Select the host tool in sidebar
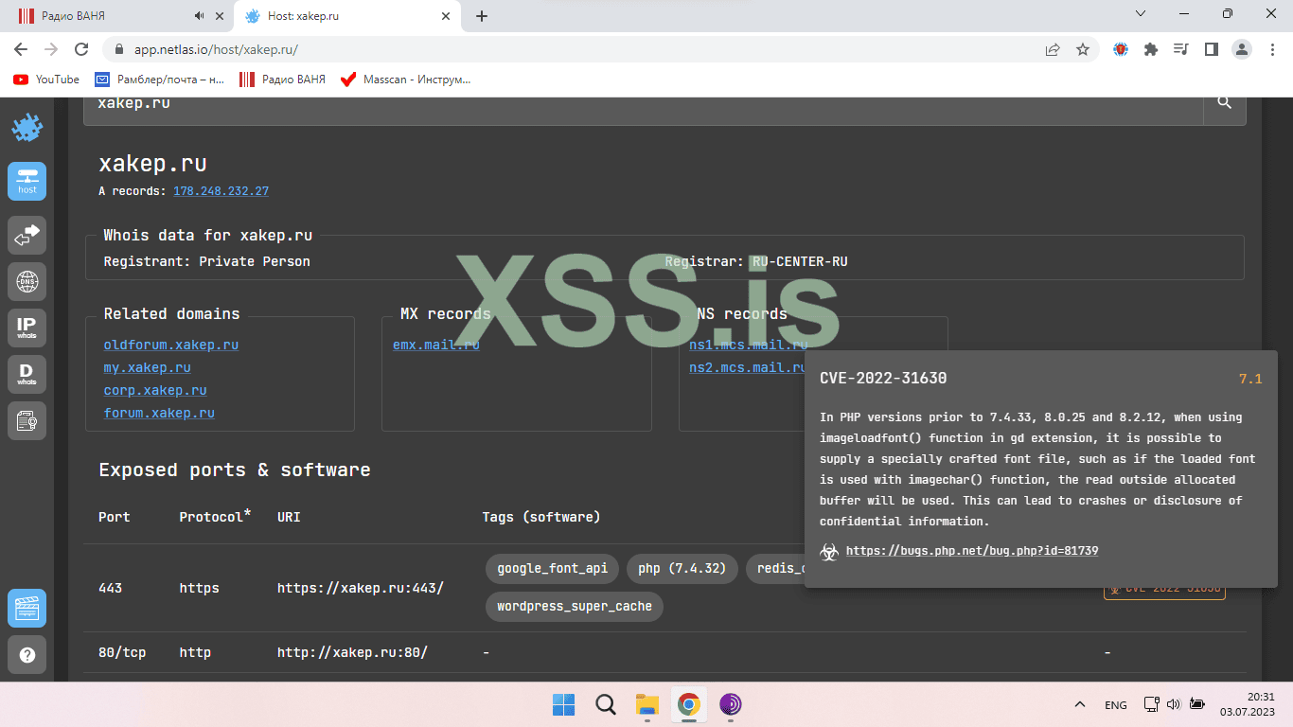The image size is (1293, 727). (27, 181)
